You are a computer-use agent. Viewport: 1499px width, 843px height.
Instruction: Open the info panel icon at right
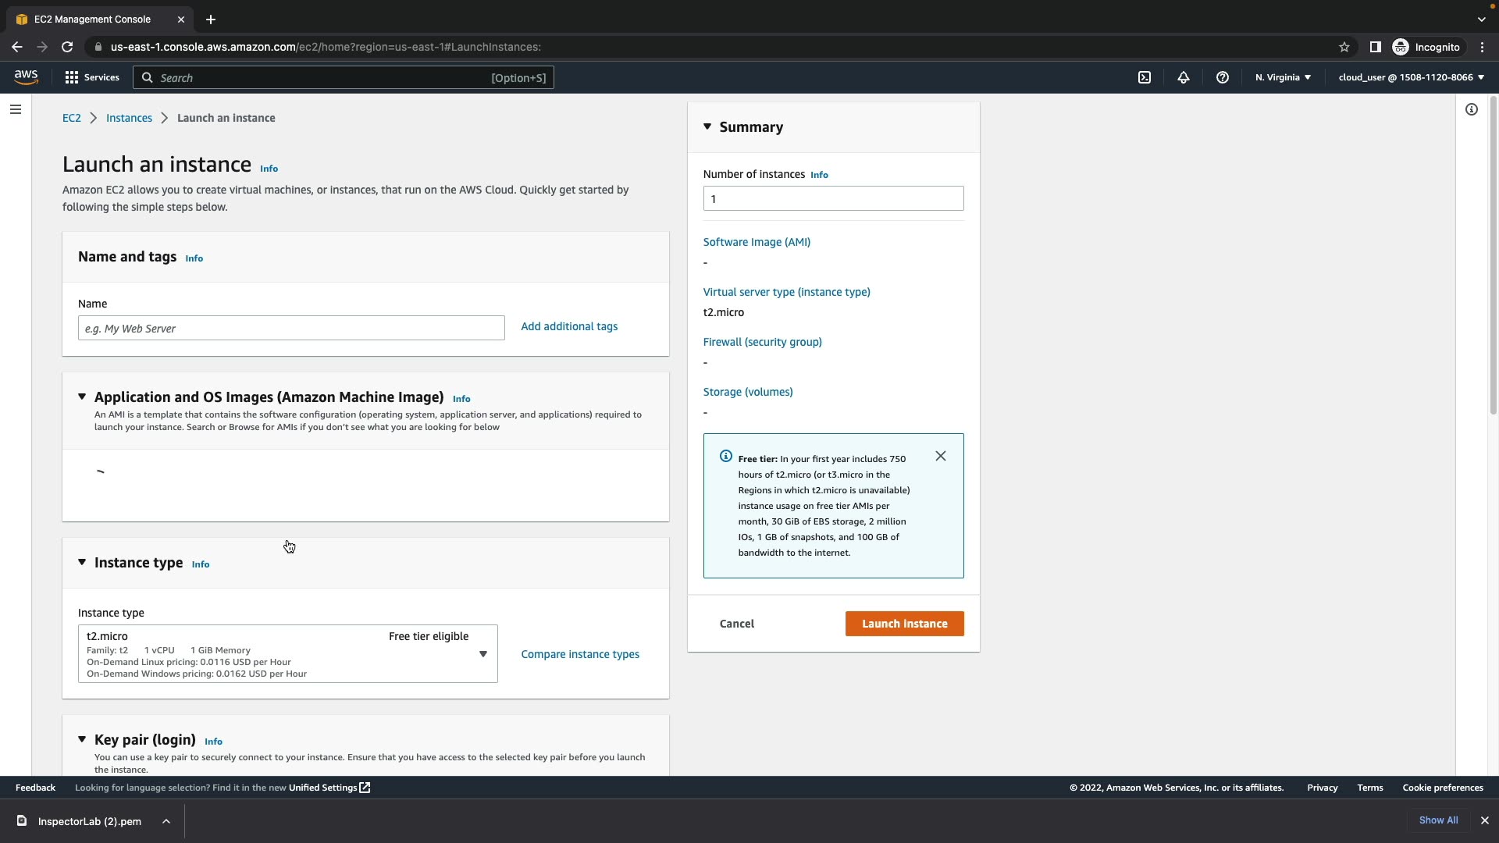click(1472, 109)
